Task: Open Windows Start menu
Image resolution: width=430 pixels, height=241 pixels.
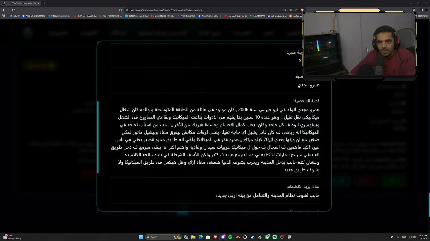Action: click(x=141, y=237)
